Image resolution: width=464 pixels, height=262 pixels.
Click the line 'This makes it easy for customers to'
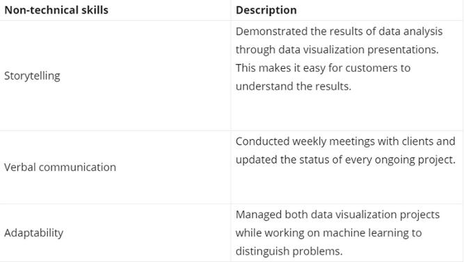pyautogui.click(x=323, y=68)
